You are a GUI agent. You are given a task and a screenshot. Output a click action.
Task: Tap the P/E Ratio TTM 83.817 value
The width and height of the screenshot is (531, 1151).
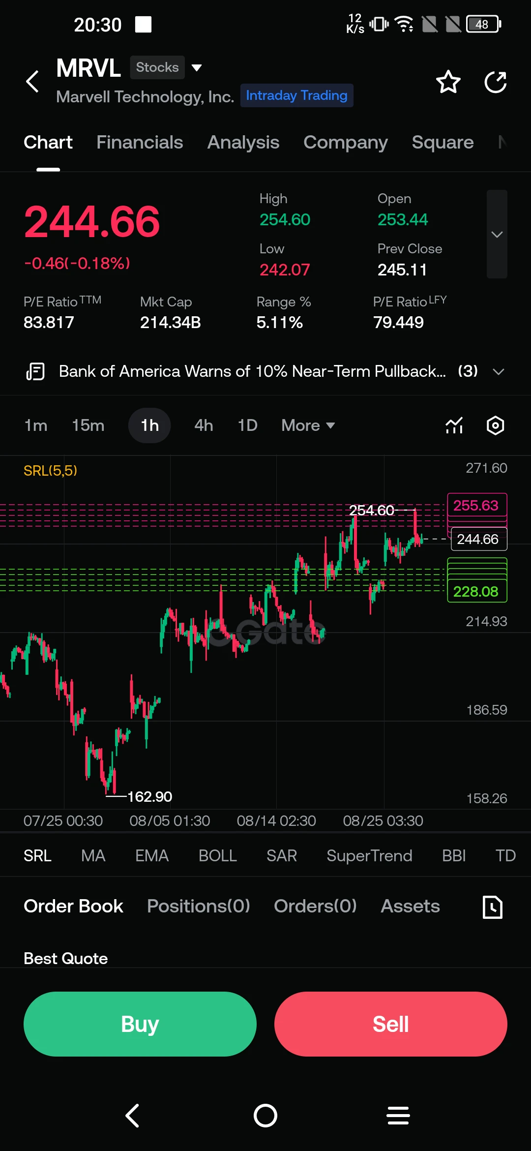point(49,323)
